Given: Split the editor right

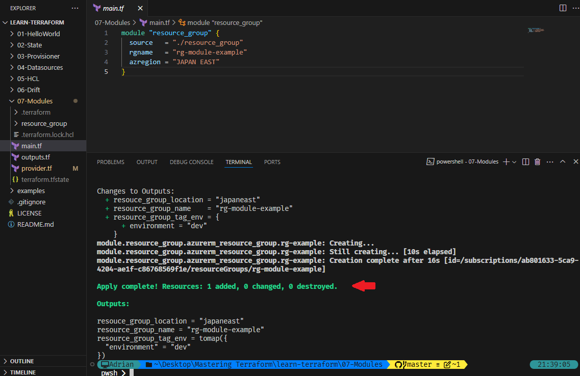Looking at the screenshot, I should 563,8.
